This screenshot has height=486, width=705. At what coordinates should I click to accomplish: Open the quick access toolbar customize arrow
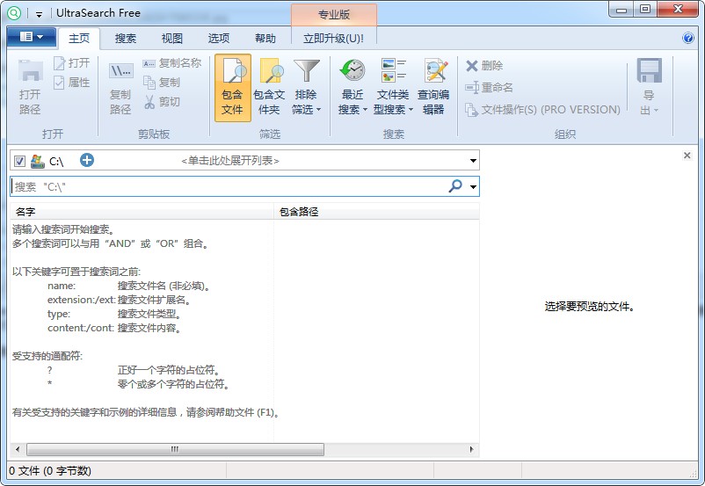(x=39, y=14)
